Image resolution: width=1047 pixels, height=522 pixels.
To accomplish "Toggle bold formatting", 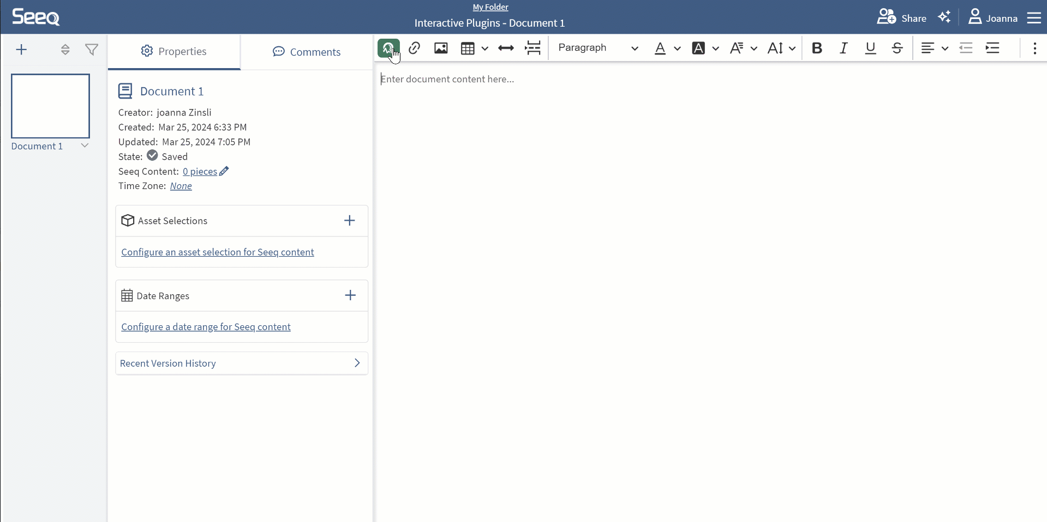I will 817,48.
